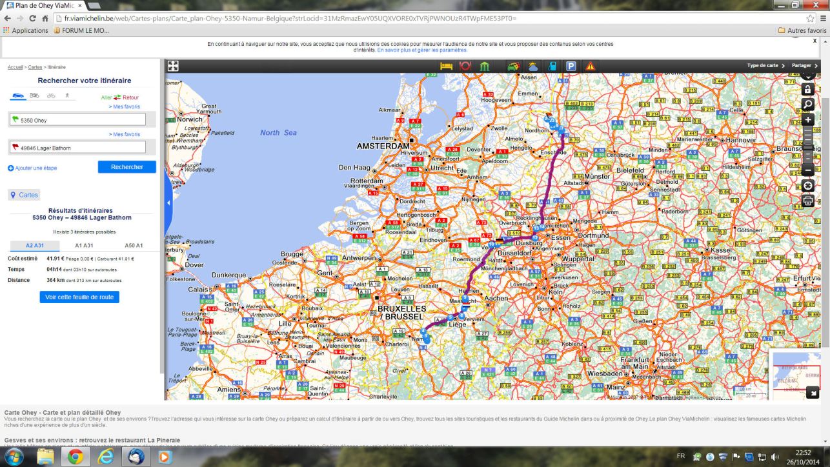
Task: Collapse the left itinerary panel
Action: point(168,203)
